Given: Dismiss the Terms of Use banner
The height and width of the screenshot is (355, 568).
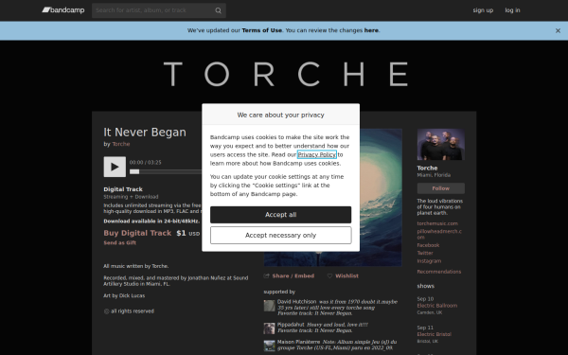Looking at the screenshot, I should [x=558, y=31].
